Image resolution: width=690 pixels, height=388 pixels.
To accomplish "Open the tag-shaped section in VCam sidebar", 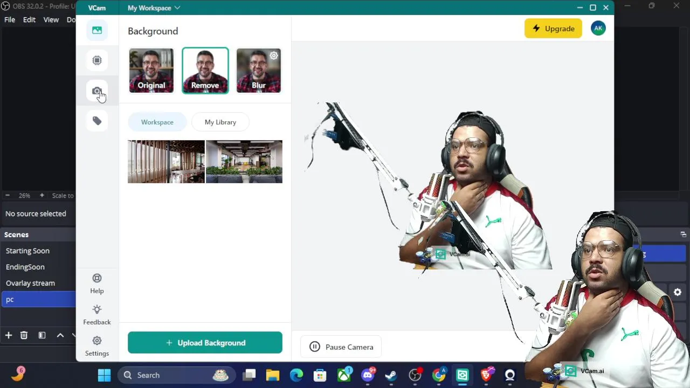I will [97, 121].
